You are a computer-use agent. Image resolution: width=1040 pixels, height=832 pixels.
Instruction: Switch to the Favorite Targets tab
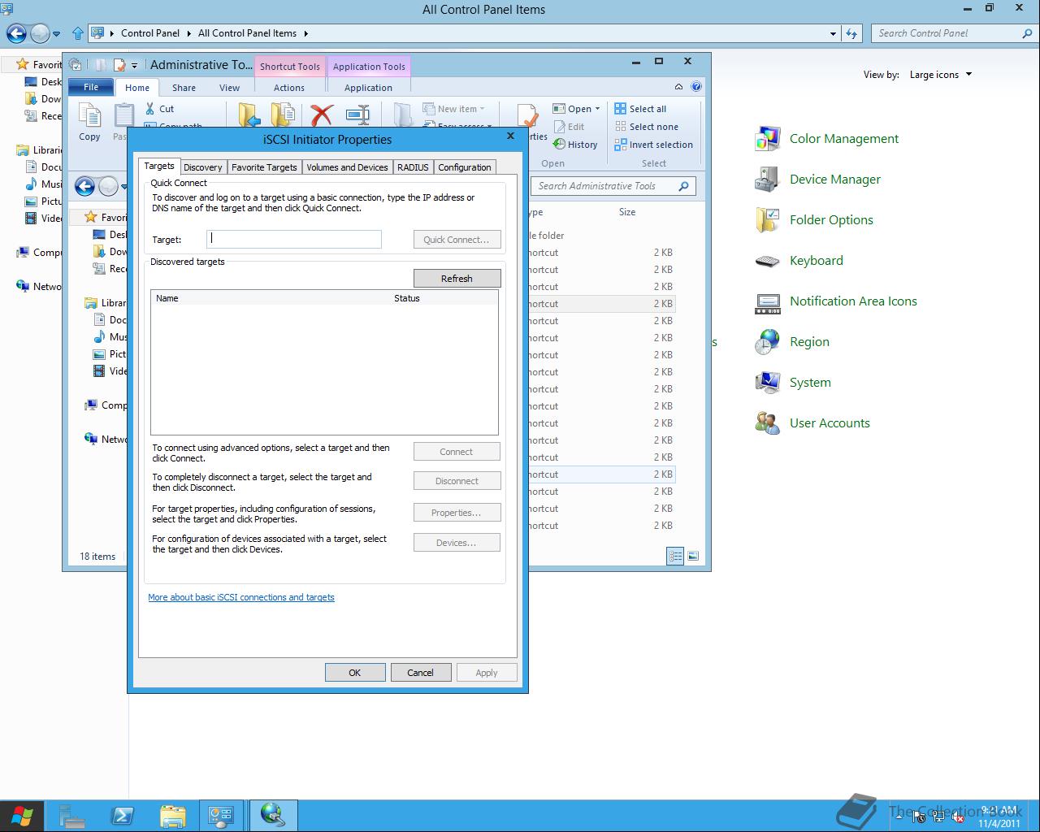click(264, 167)
